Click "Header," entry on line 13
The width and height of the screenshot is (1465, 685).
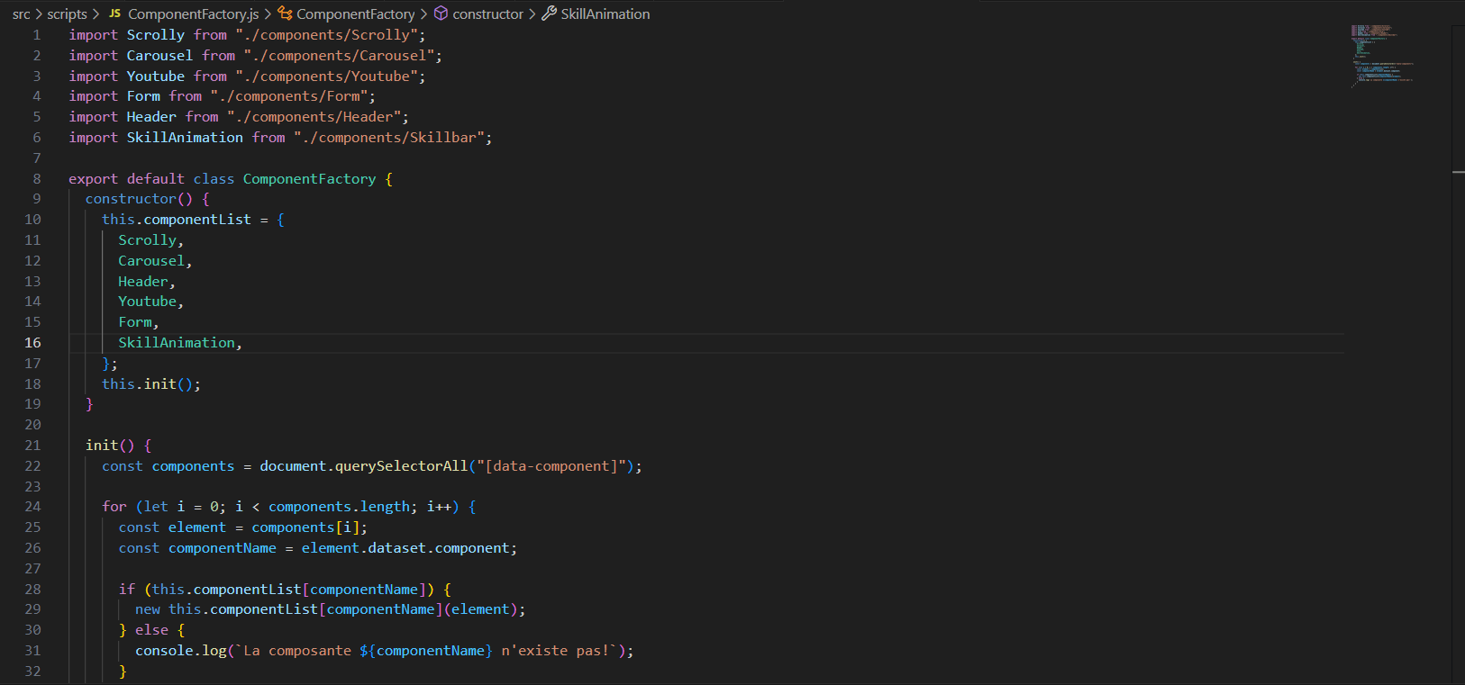pos(147,282)
